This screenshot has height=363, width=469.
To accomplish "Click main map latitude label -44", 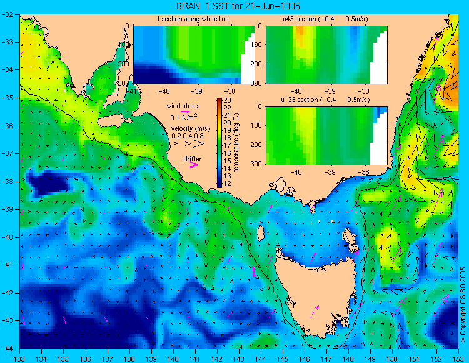I will pyautogui.click(x=7, y=349).
